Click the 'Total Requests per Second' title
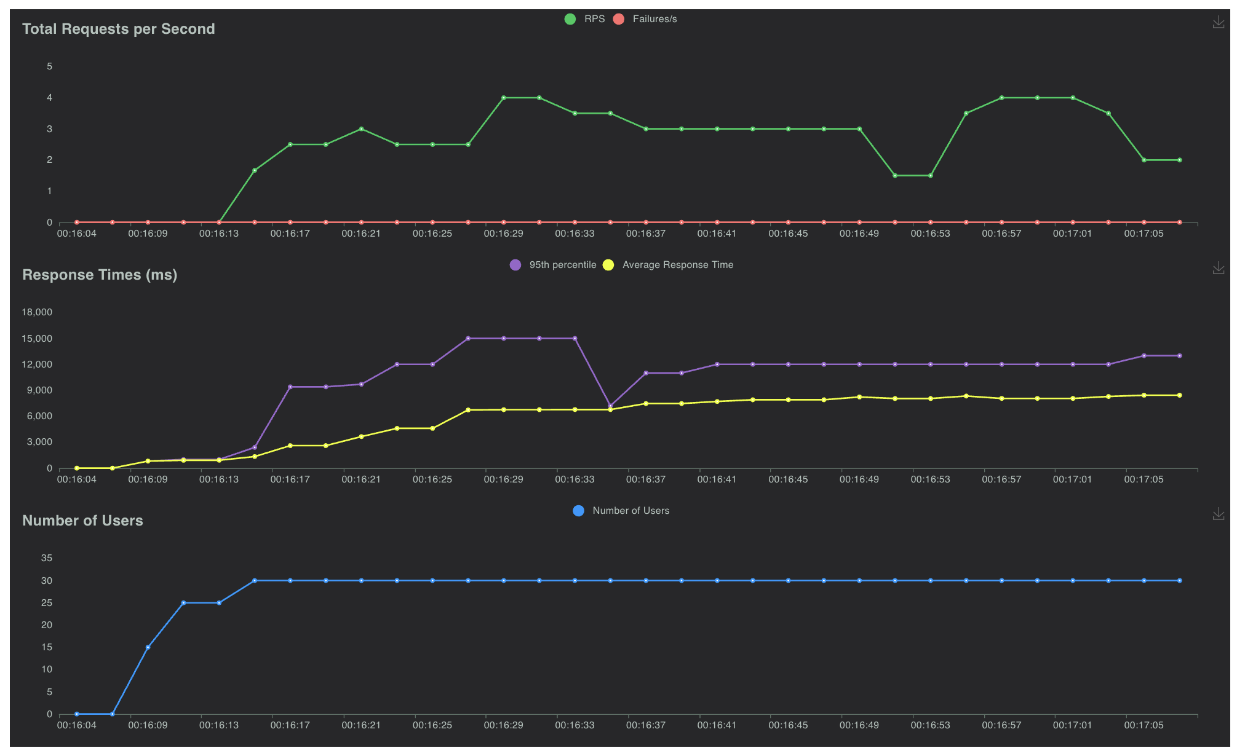Viewport: 1245px width, 756px height. pos(119,29)
